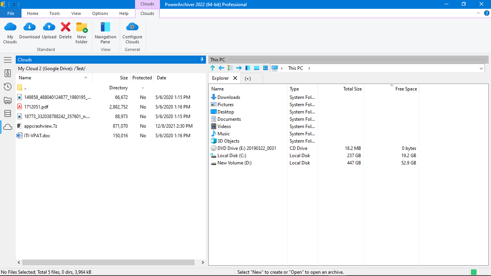Expand the address bar history dropdown
This screenshot has width=491, height=276.
(x=481, y=68)
